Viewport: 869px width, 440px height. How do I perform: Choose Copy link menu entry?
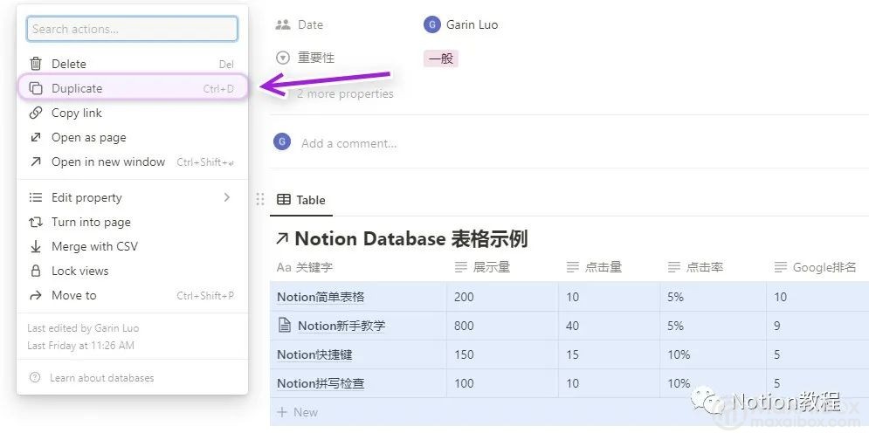point(132,113)
